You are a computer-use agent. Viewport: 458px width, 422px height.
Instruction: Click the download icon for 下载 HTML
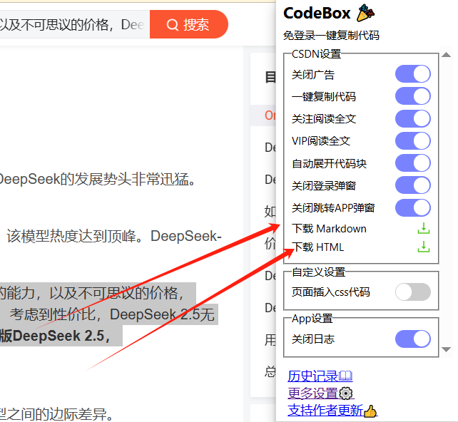point(424,247)
